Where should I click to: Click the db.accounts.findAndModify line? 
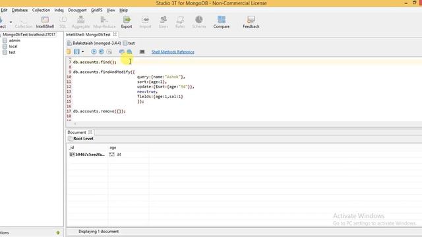pyautogui.click(x=104, y=72)
